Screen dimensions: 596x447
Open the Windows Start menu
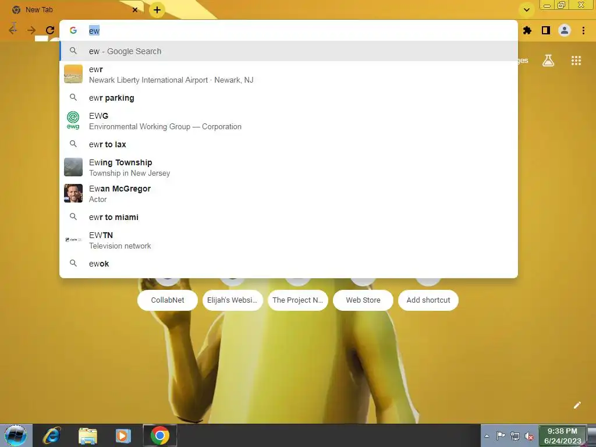[x=15, y=435]
